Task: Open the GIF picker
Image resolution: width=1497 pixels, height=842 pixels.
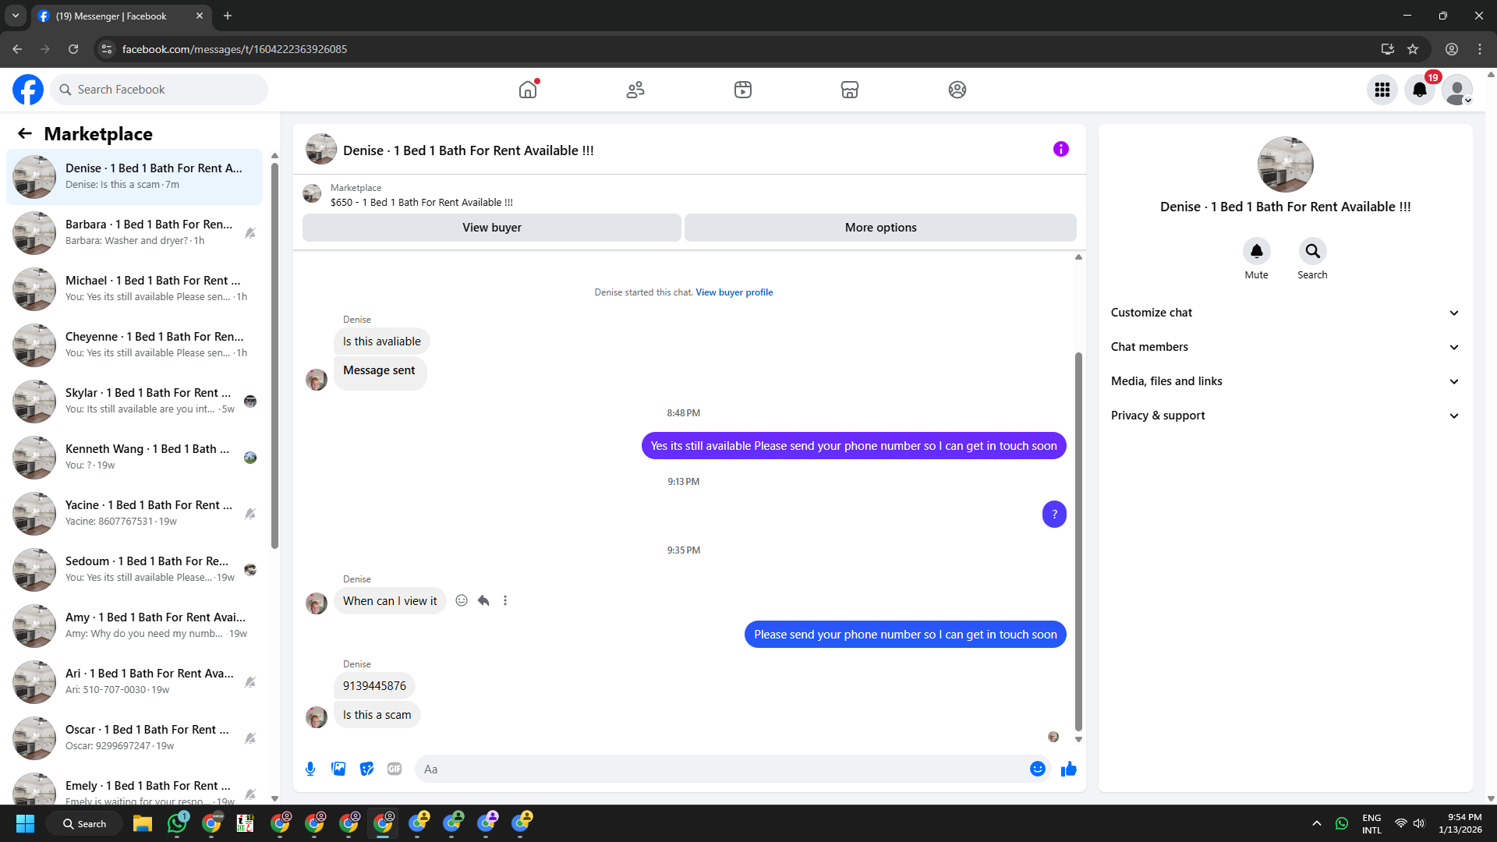Action: click(x=395, y=769)
